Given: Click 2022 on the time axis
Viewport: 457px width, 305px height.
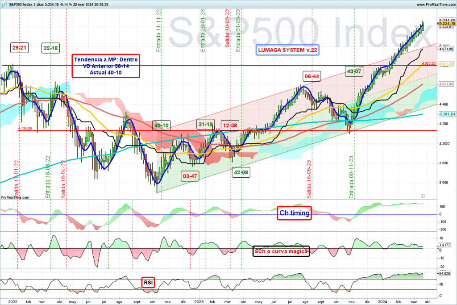Looking at the screenshot, I should [12, 302].
